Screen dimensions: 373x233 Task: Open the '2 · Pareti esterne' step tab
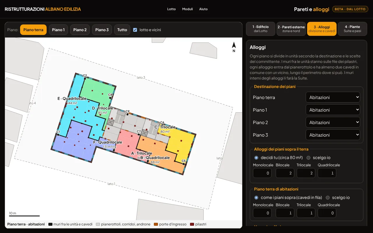(x=291, y=29)
